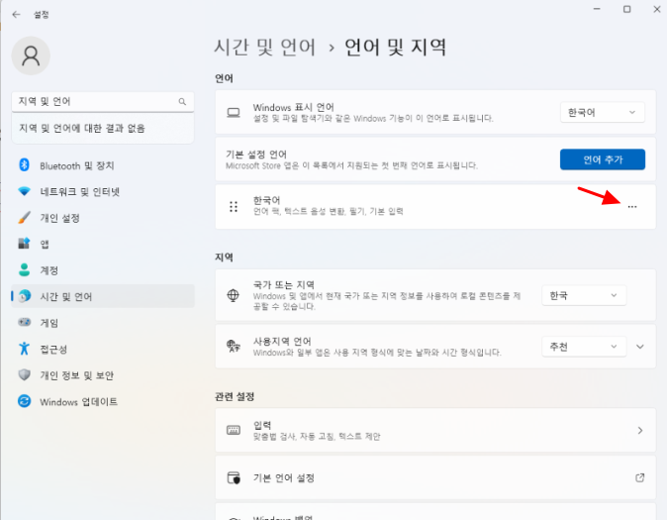Viewport: 667px width, 520px height.
Task: Close the settings window
Action: (657, 9)
